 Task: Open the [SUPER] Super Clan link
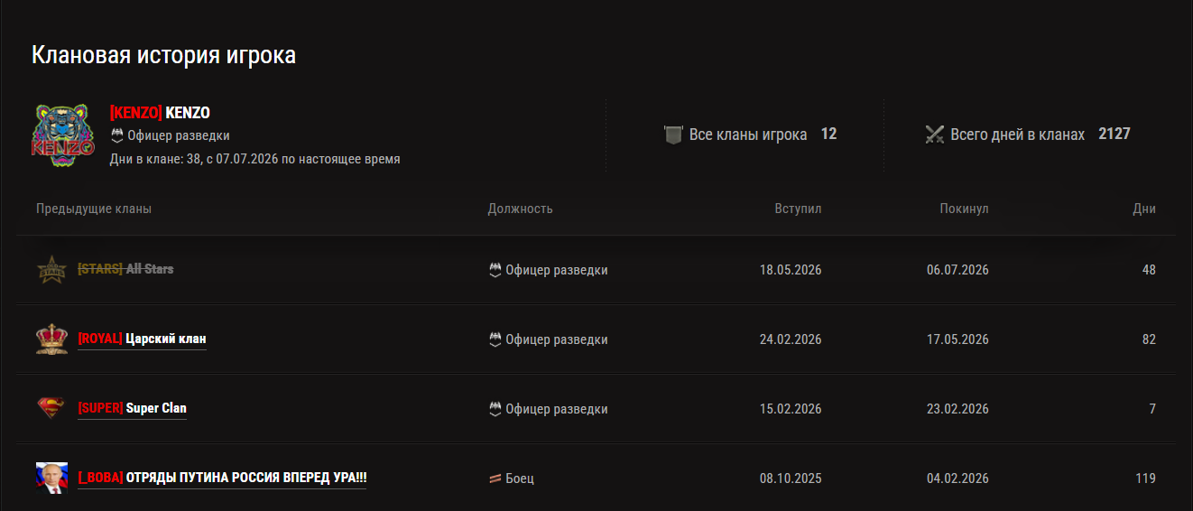click(x=132, y=408)
